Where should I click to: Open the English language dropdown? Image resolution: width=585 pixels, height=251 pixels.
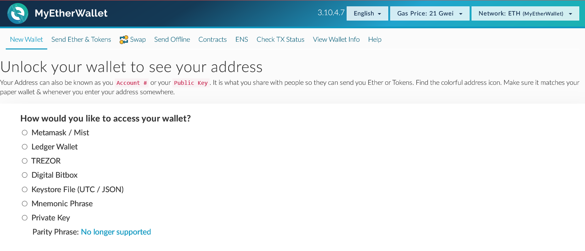click(x=367, y=13)
